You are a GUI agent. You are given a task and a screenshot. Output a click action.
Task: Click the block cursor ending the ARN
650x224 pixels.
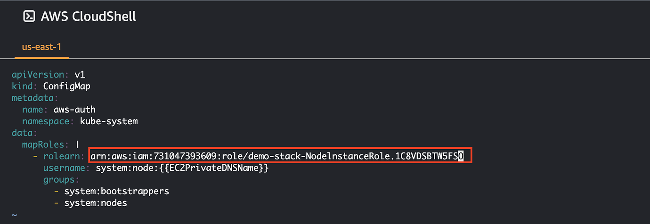point(461,157)
